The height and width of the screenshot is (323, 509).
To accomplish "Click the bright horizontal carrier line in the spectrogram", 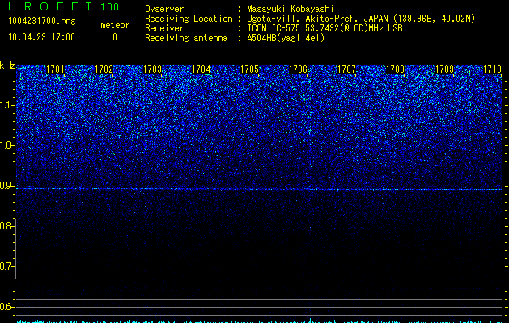I will pos(259,189).
